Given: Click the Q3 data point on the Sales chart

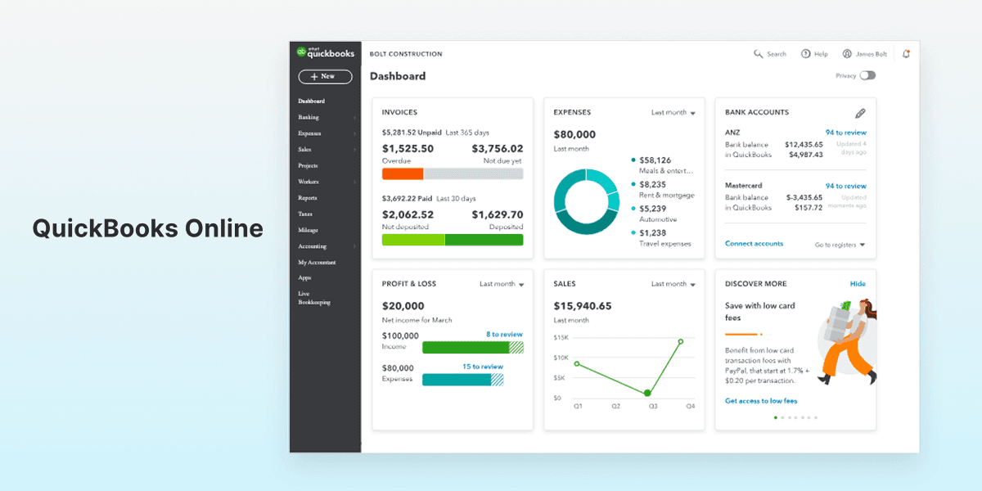Looking at the screenshot, I should [646, 394].
